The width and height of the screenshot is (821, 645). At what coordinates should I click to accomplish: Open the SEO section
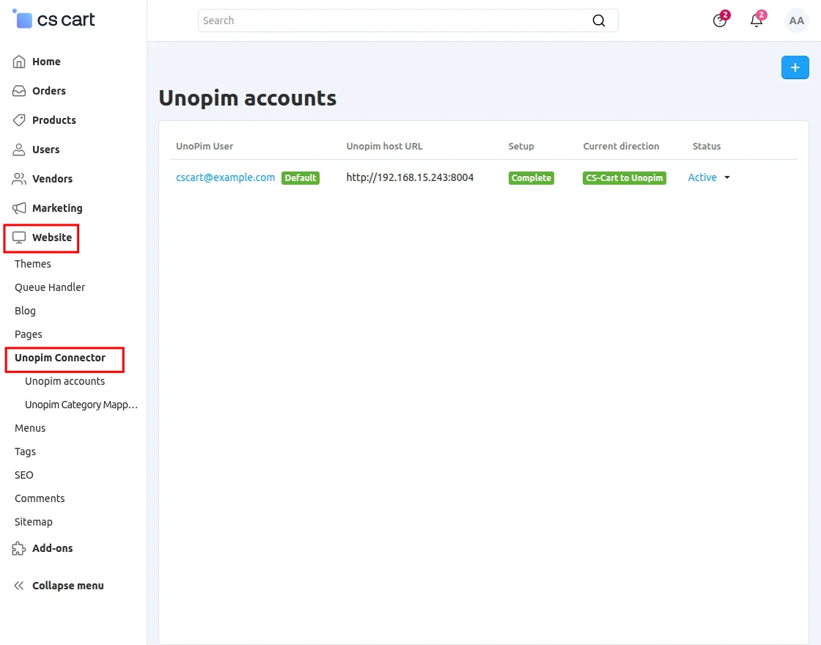coord(23,476)
